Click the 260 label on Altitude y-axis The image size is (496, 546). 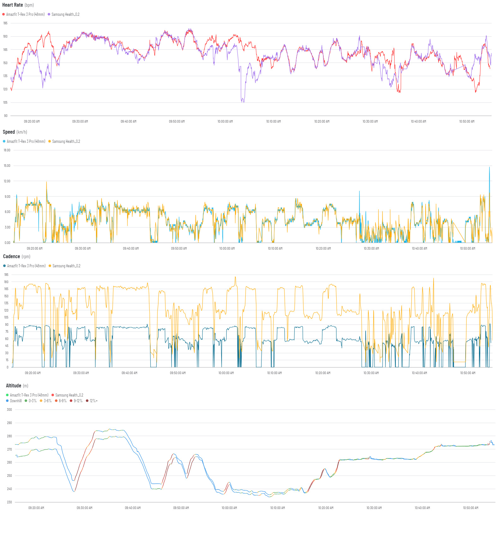9,463
